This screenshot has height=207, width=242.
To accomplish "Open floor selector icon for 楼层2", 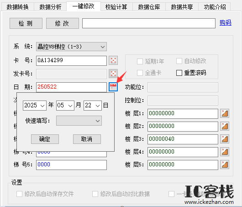I will tap(225, 127).
